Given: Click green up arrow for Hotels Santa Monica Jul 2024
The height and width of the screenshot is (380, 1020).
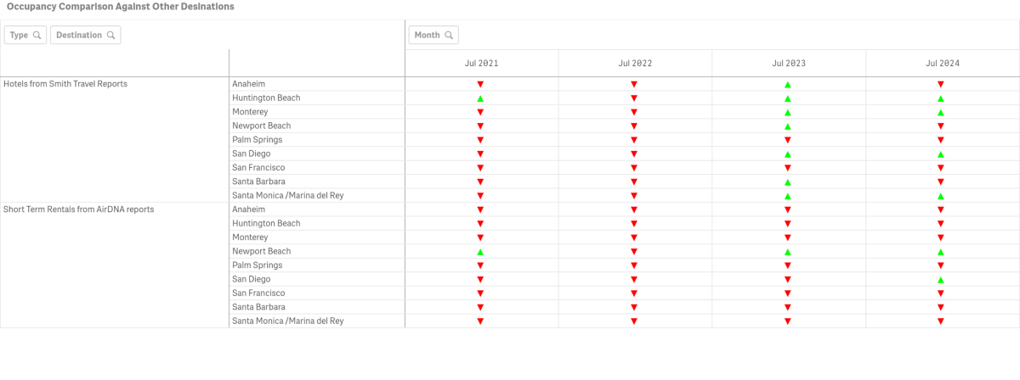Looking at the screenshot, I should point(941,196).
